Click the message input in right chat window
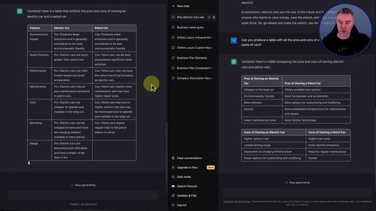The image size is (376, 211). [297, 193]
